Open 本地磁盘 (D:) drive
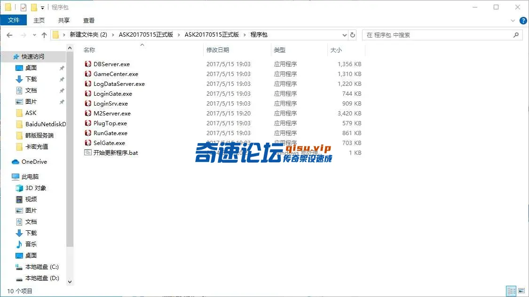 (x=37, y=278)
